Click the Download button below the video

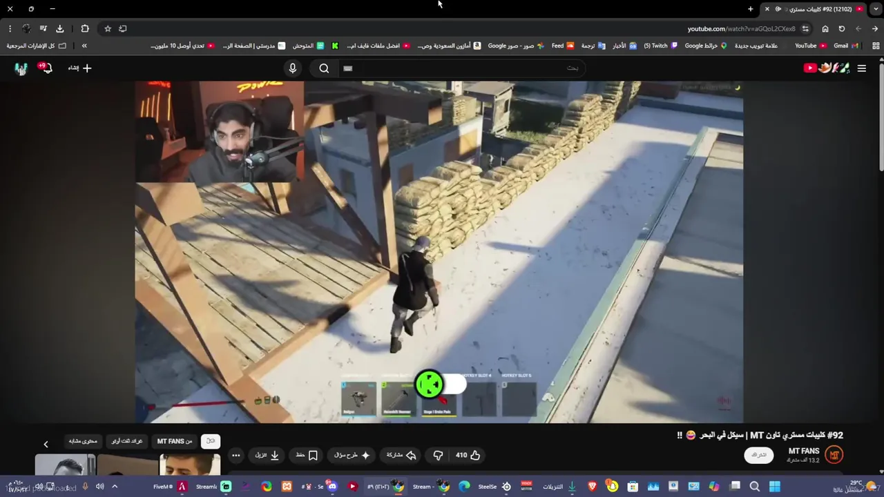pyautogui.click(x=267, y=455)
